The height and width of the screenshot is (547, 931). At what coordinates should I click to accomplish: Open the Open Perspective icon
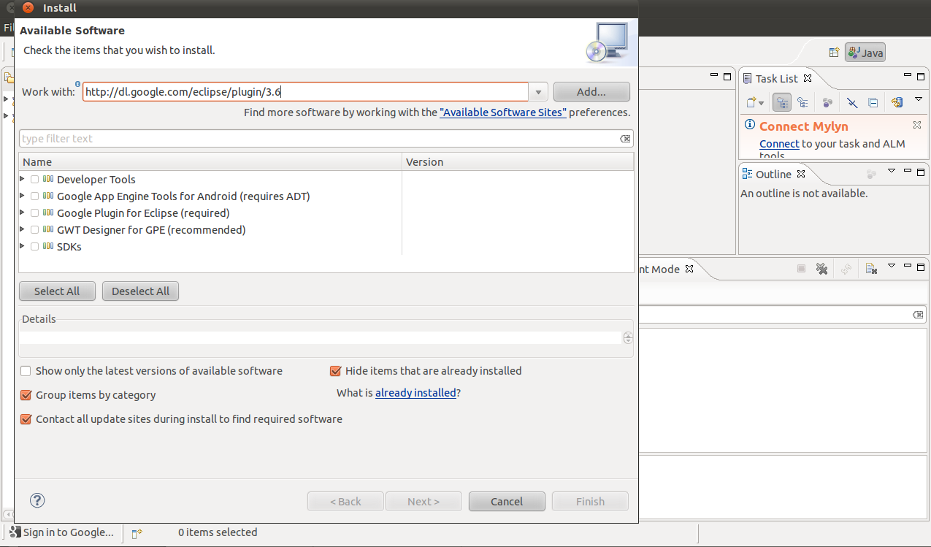tap(834, 53)
